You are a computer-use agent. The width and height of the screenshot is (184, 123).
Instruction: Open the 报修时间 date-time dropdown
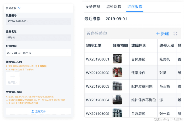39,53
